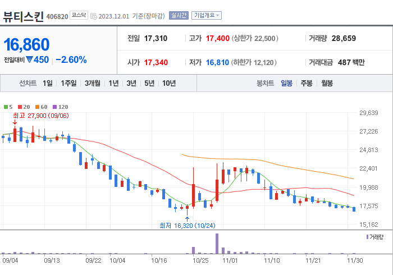
Task: Click the upper limit text 상한가 22,500
Action: coord(255,38)
